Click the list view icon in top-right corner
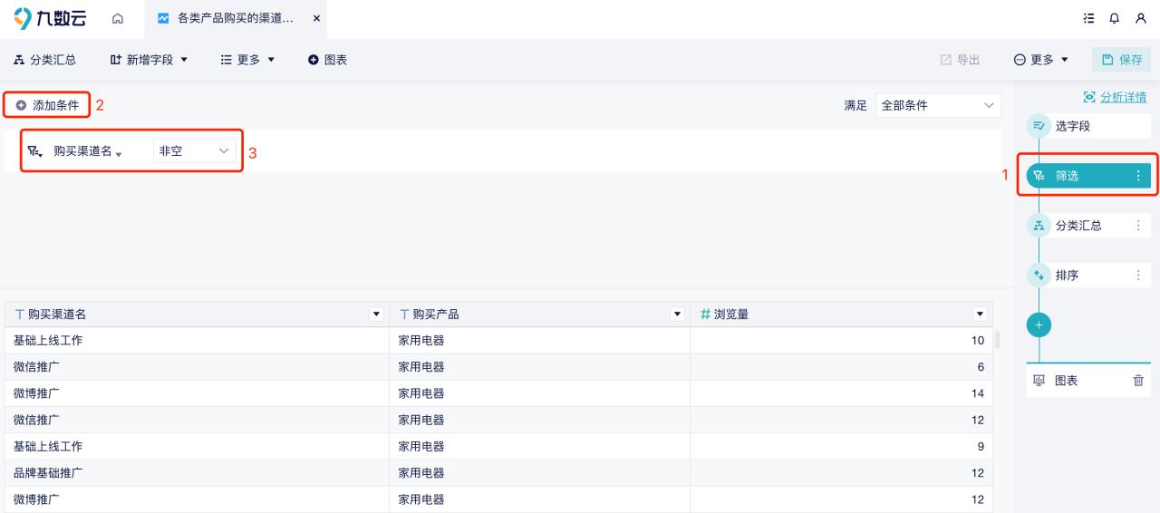 1088,18
